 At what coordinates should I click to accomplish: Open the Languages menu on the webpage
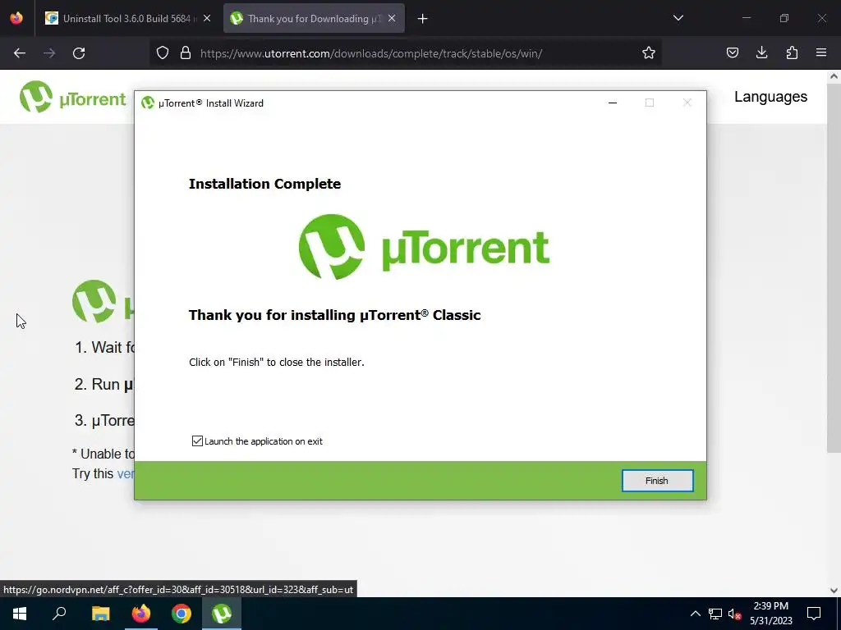click(x=770, y=97)
